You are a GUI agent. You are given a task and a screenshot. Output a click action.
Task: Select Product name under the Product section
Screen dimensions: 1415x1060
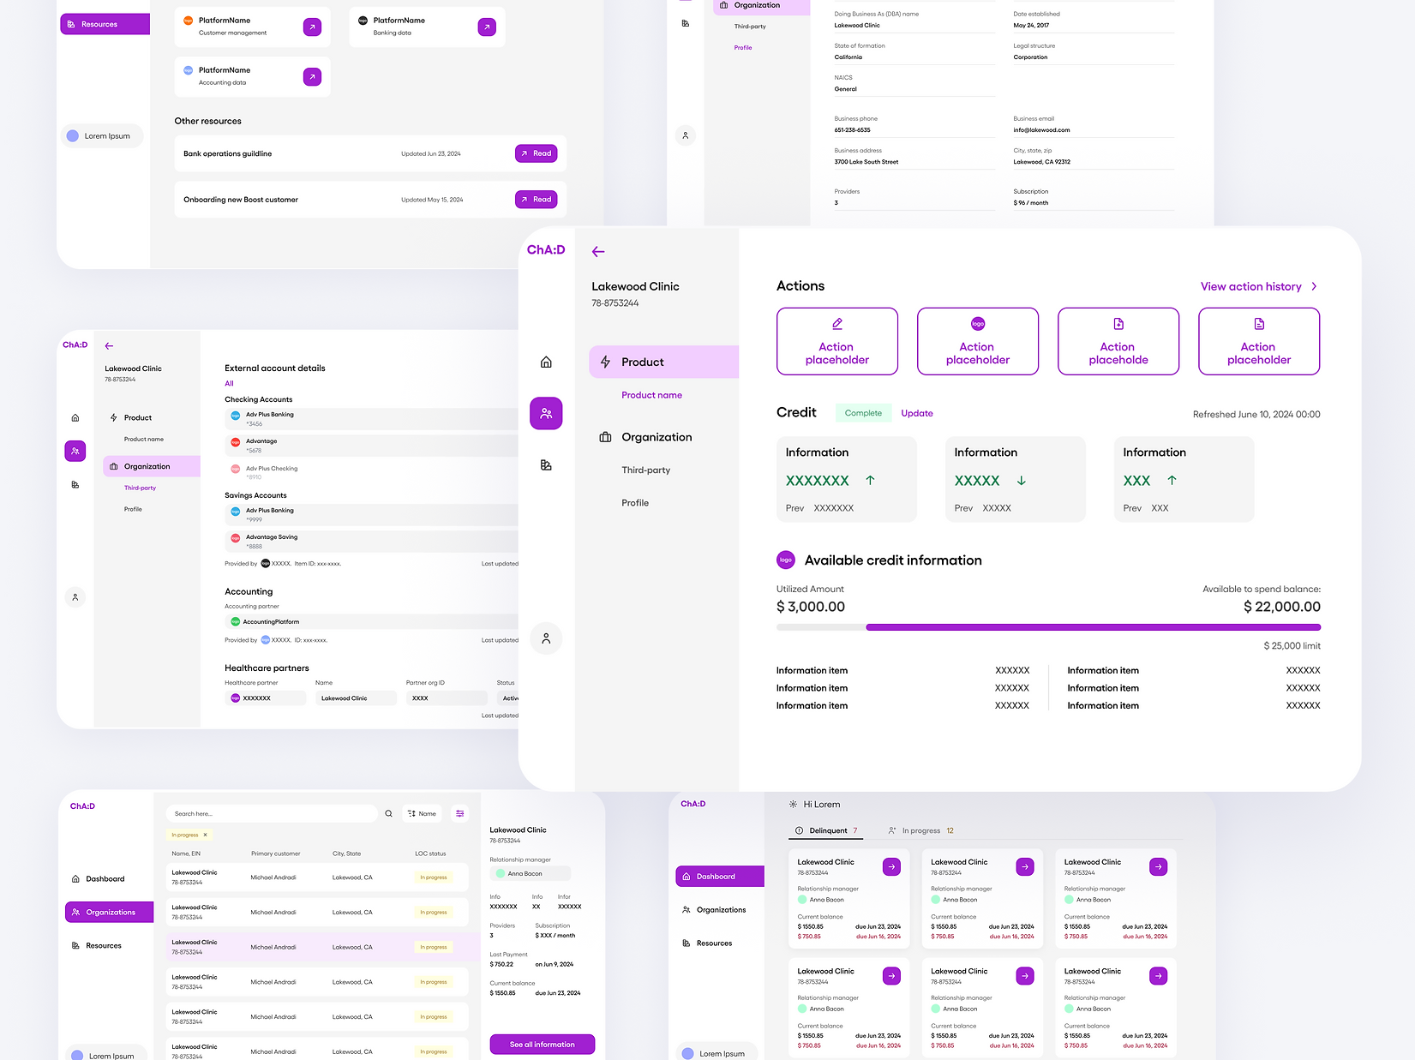(651, 395)
